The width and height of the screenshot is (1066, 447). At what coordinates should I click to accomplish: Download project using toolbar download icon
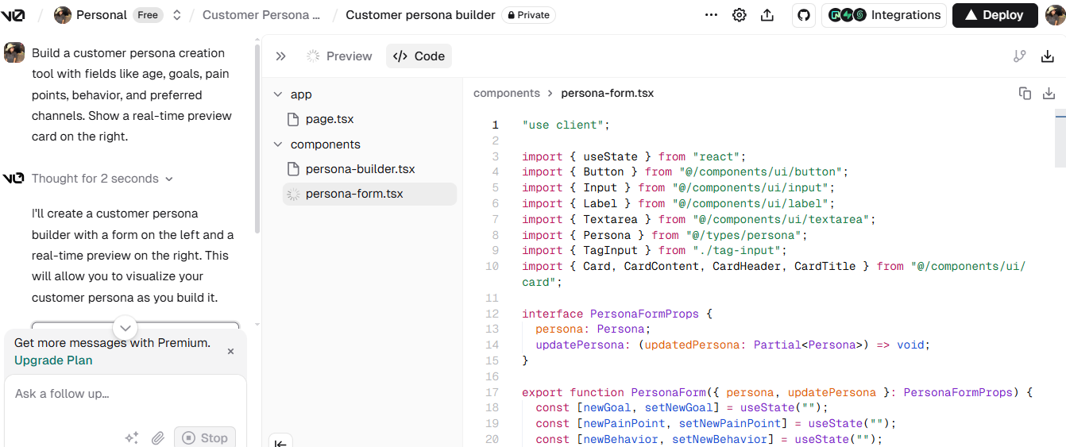pyautogui.click(x=1048, y=56)
